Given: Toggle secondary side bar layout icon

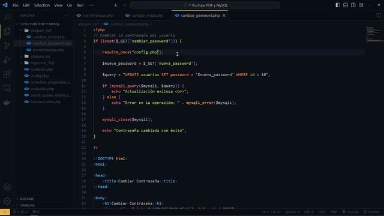Looking at the screenshot, I should click(x=353, y=5).
